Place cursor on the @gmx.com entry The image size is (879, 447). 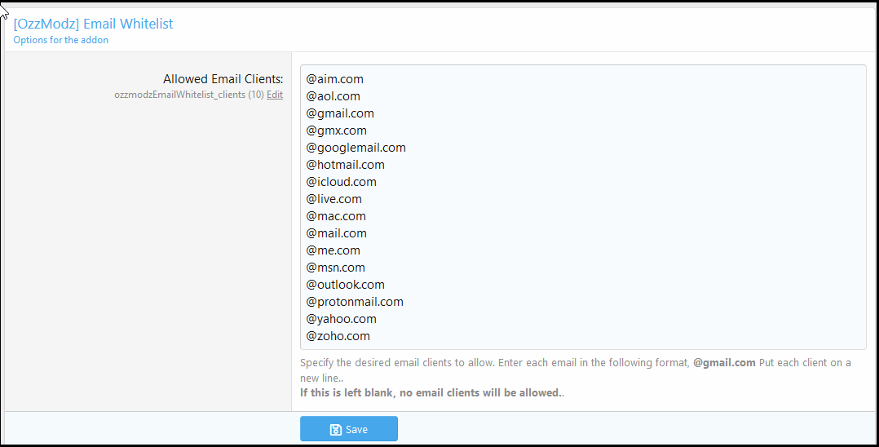[x=336, y=131]
